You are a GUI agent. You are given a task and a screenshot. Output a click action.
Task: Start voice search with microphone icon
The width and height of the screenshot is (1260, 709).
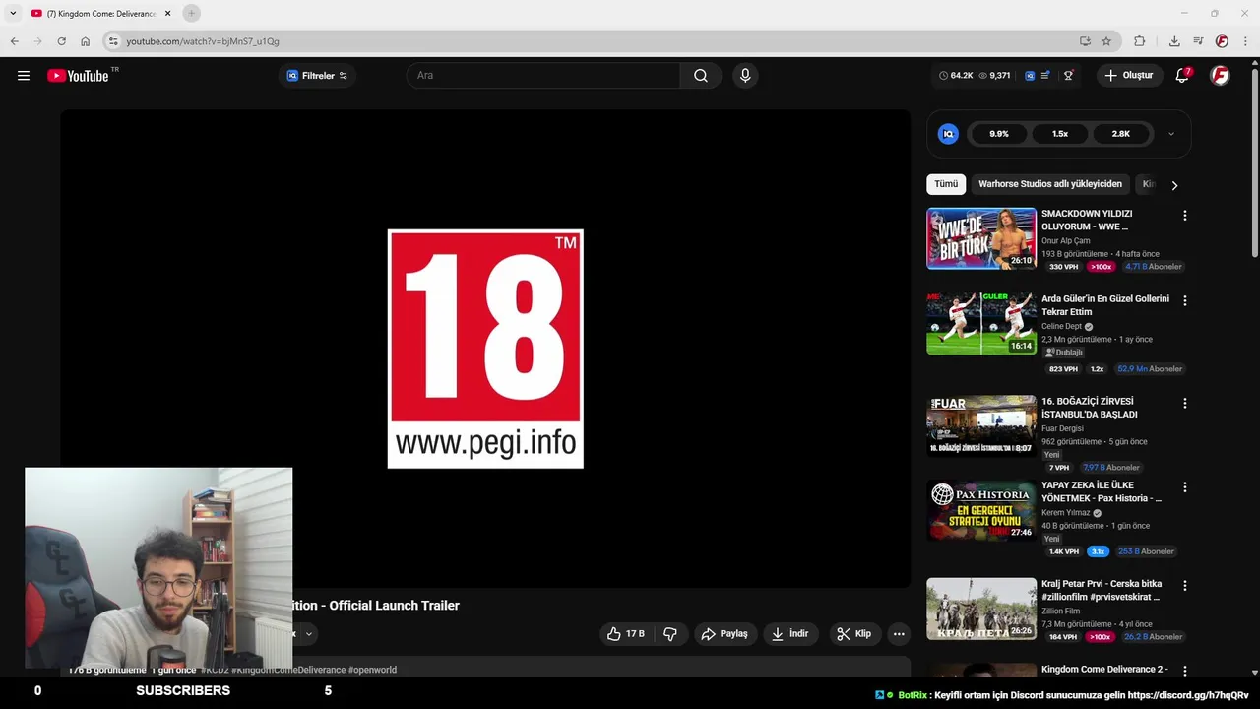pos(745,76)
